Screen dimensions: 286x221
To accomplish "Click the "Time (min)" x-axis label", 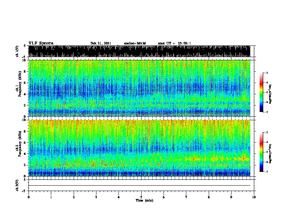I will click(x=144, y=200).
